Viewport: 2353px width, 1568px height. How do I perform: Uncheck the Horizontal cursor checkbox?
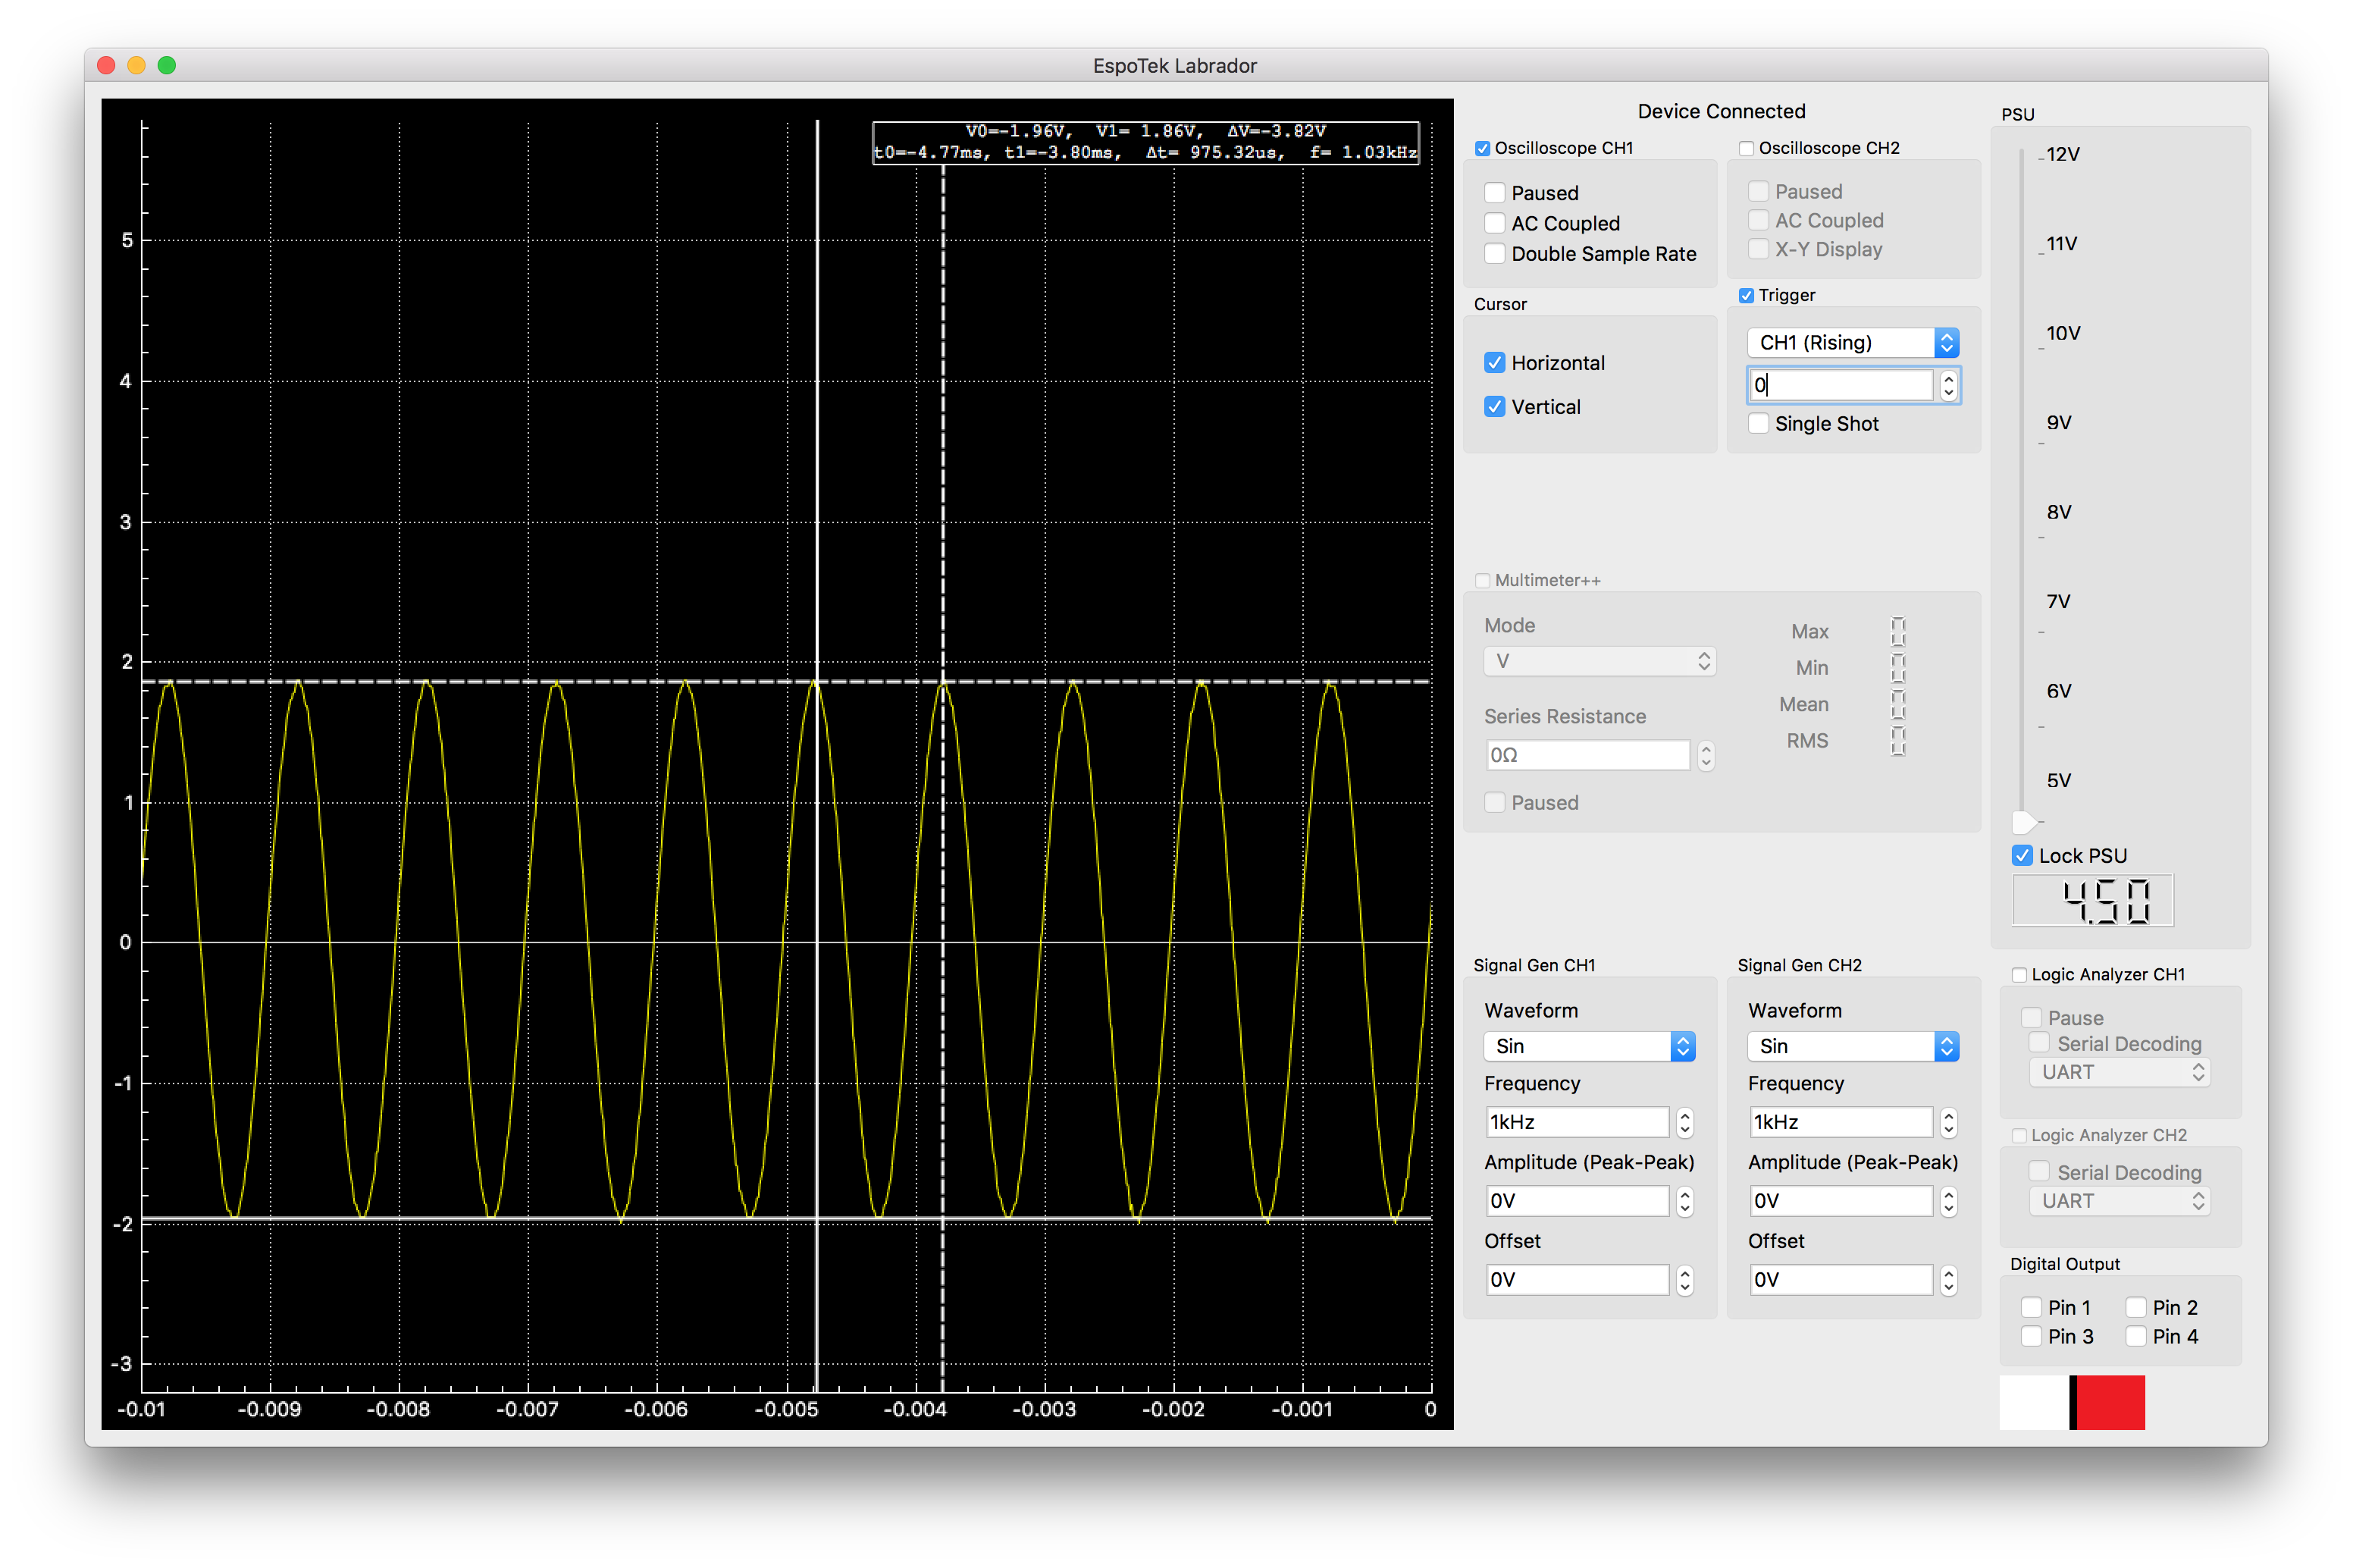1494,363
